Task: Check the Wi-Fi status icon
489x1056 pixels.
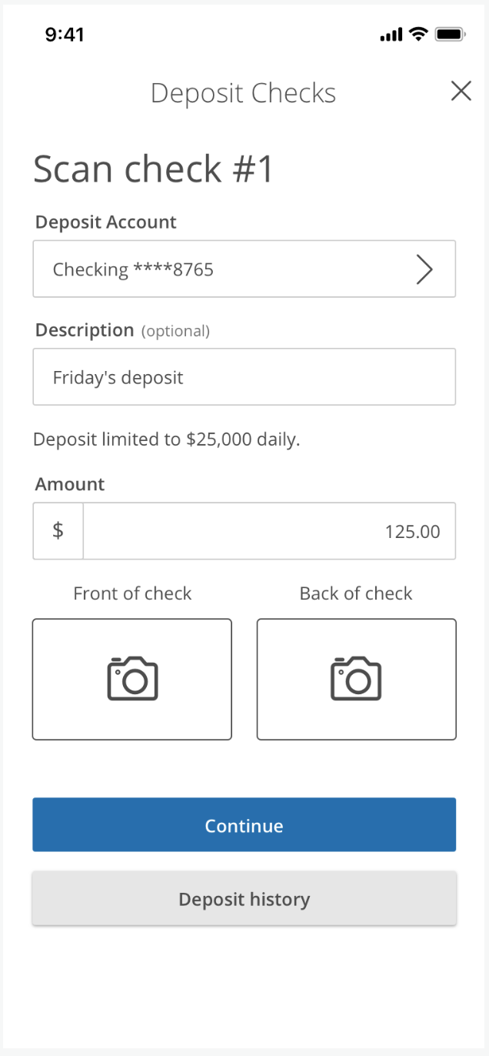Action: (x=419, y=34)
